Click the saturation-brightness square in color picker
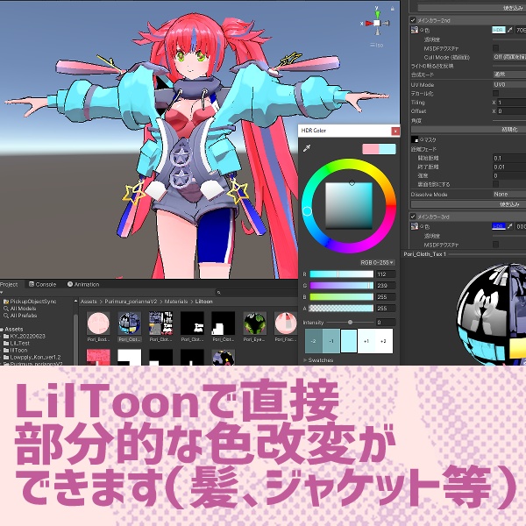 [x=349, y=206]
